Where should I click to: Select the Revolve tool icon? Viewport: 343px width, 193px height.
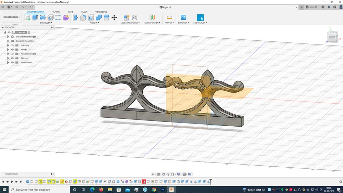[x=43, y=17]
